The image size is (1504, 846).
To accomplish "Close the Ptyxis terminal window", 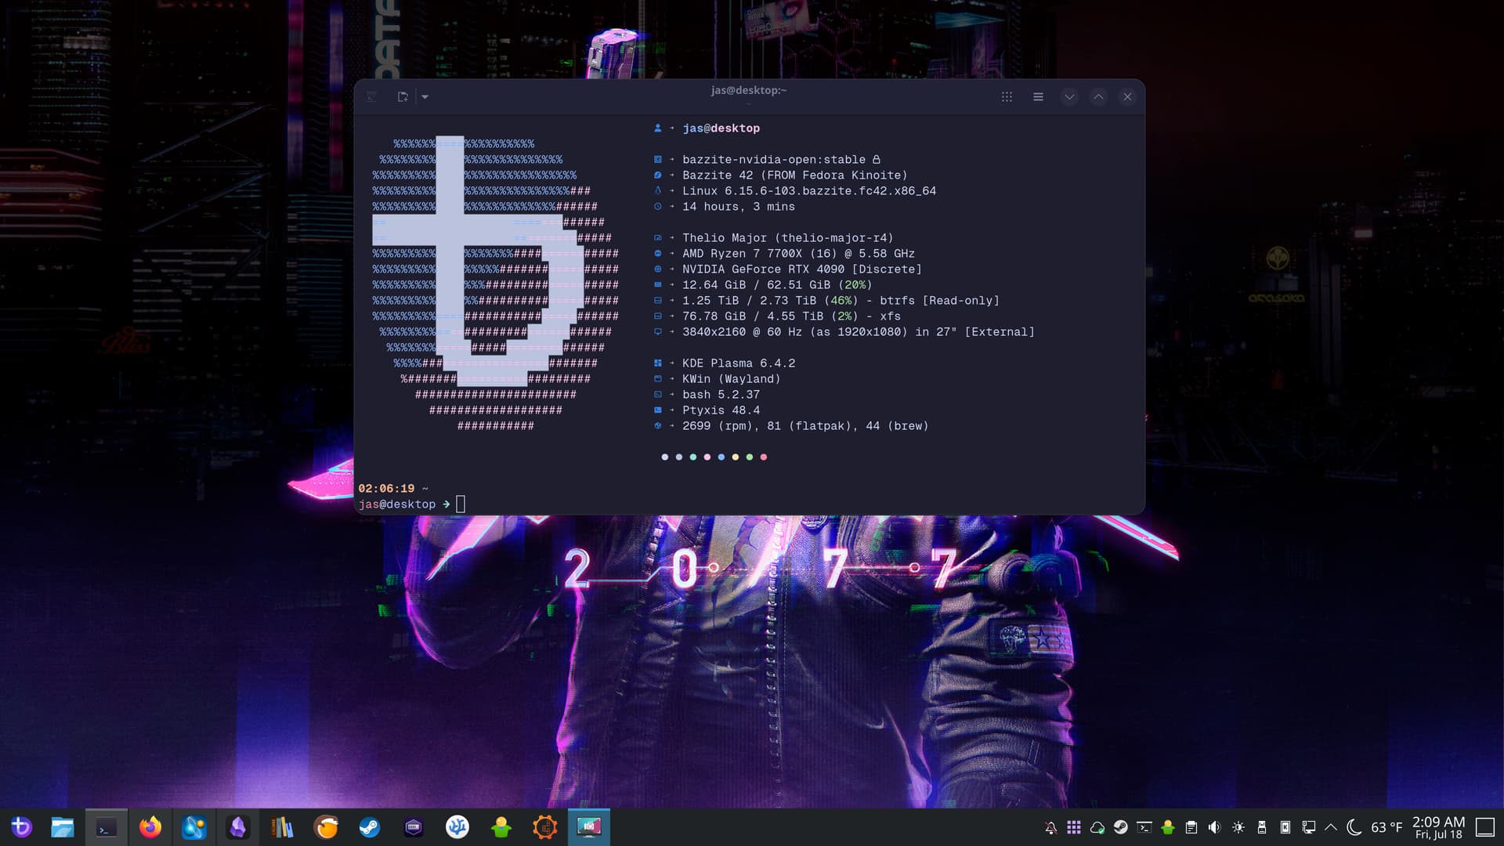I will tap(1127, 96).
